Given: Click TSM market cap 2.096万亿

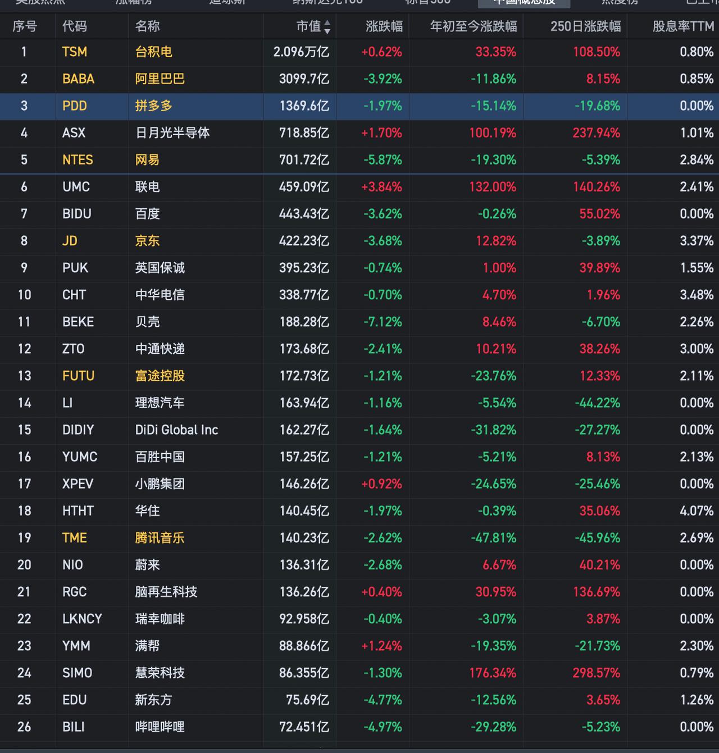Looking at the screenshot, I should coord(301,52).
